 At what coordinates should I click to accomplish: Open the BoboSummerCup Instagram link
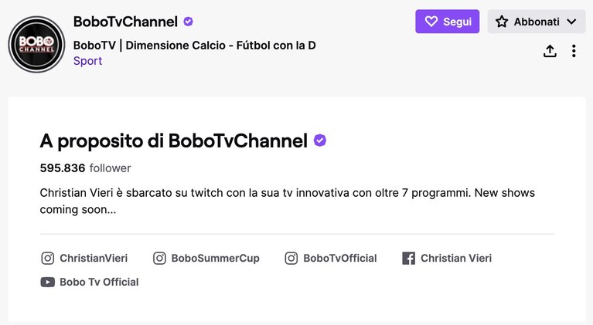pos(206,258)
